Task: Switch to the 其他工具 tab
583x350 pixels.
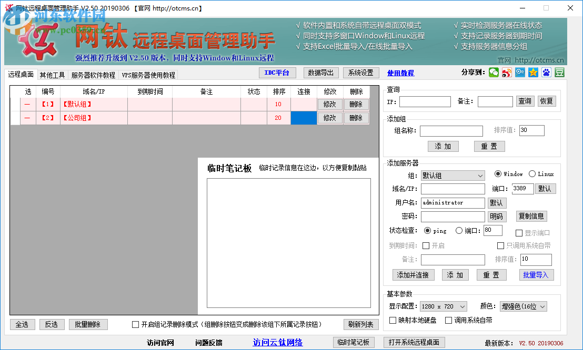Action: [x=53, y=75]
